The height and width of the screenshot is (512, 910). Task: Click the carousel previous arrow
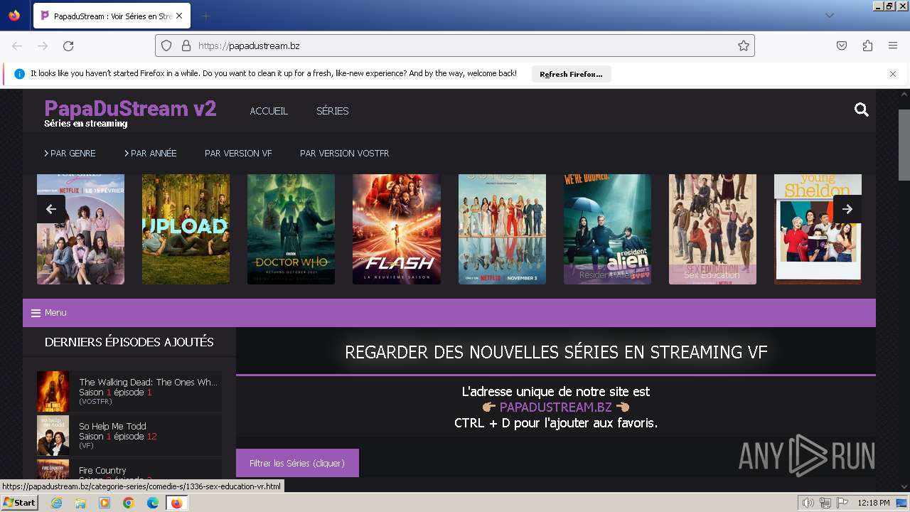click(x=51, y=209)
